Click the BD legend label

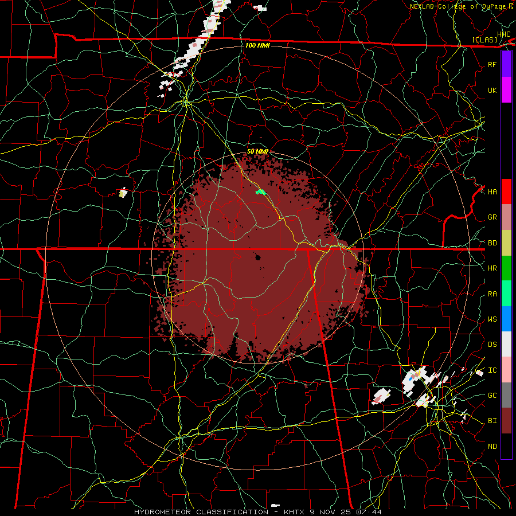(492, 243)
